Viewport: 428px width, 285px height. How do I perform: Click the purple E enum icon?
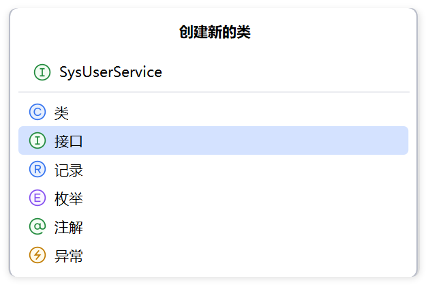(37, 198)
